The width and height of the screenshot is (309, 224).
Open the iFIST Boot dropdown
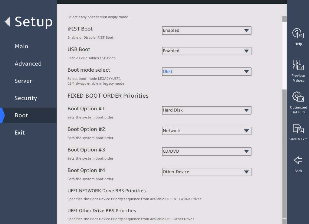coord(206,31)
